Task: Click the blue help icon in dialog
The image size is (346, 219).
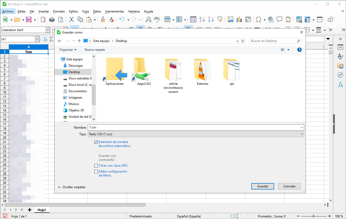Action: point(299,50)
